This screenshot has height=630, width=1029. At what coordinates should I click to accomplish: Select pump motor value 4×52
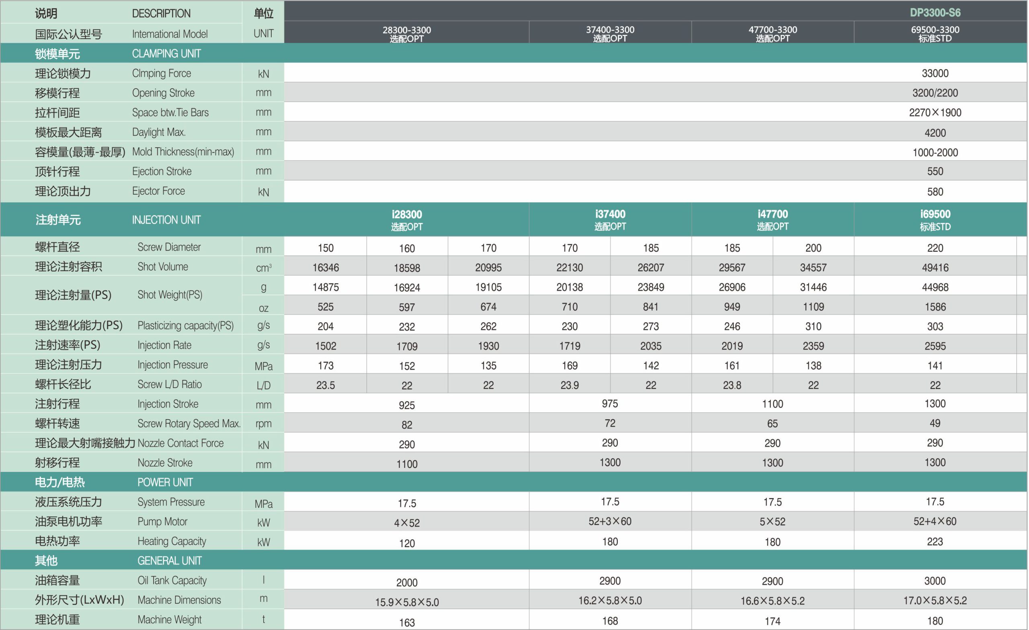point(407,523)
